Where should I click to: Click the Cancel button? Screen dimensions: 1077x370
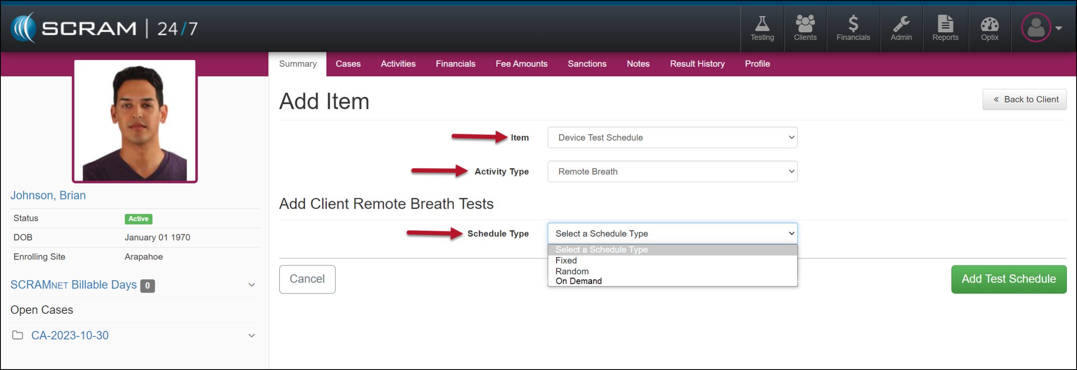[x=307, y=279]
